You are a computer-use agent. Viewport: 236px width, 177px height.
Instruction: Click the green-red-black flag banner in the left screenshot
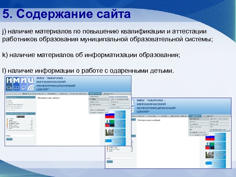click(x=115, y=124)
